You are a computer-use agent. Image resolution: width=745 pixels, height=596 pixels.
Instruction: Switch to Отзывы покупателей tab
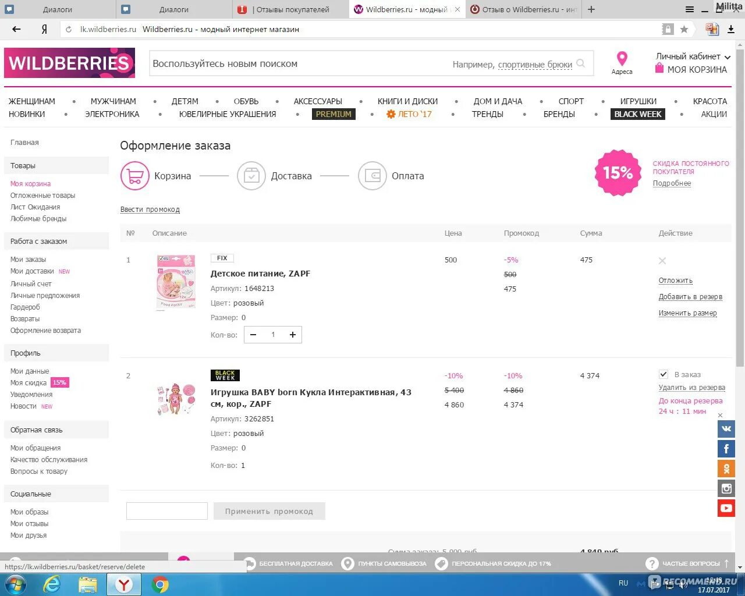[290, 9]
